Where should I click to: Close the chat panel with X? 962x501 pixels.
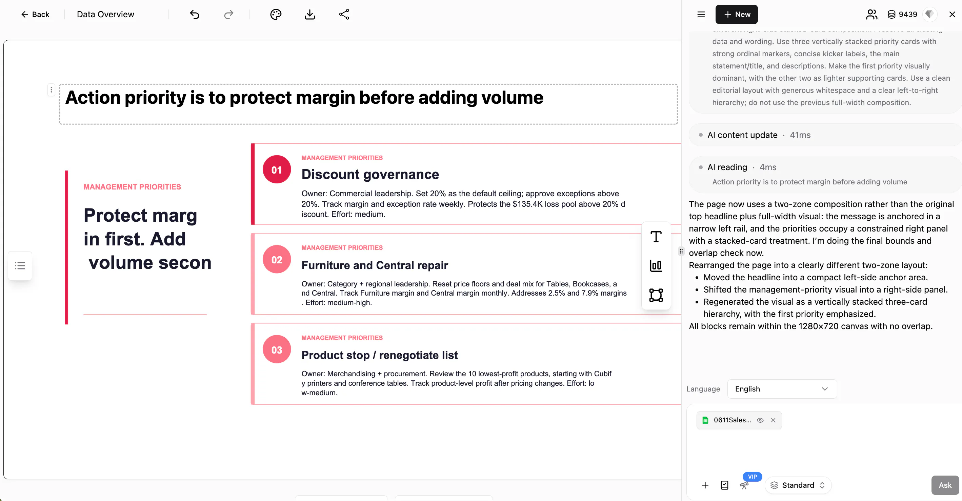952,14
